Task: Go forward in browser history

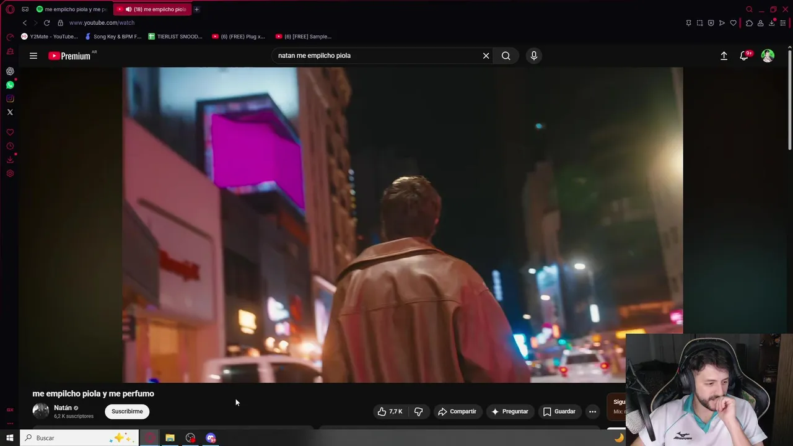Action: click(x=35, y=23)
